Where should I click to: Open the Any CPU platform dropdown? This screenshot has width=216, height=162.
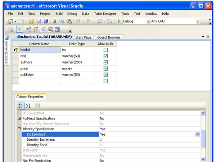198,21
